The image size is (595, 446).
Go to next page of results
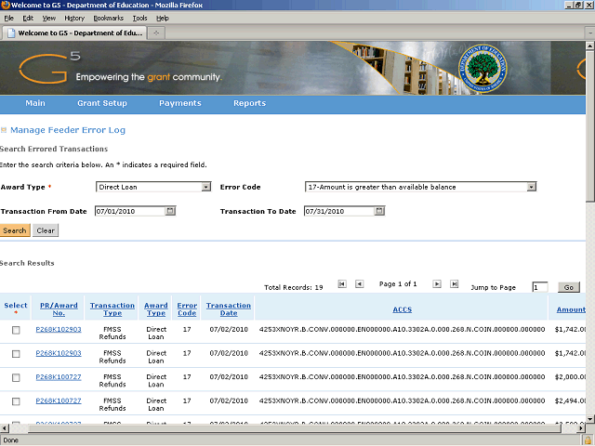coord(435,284)
